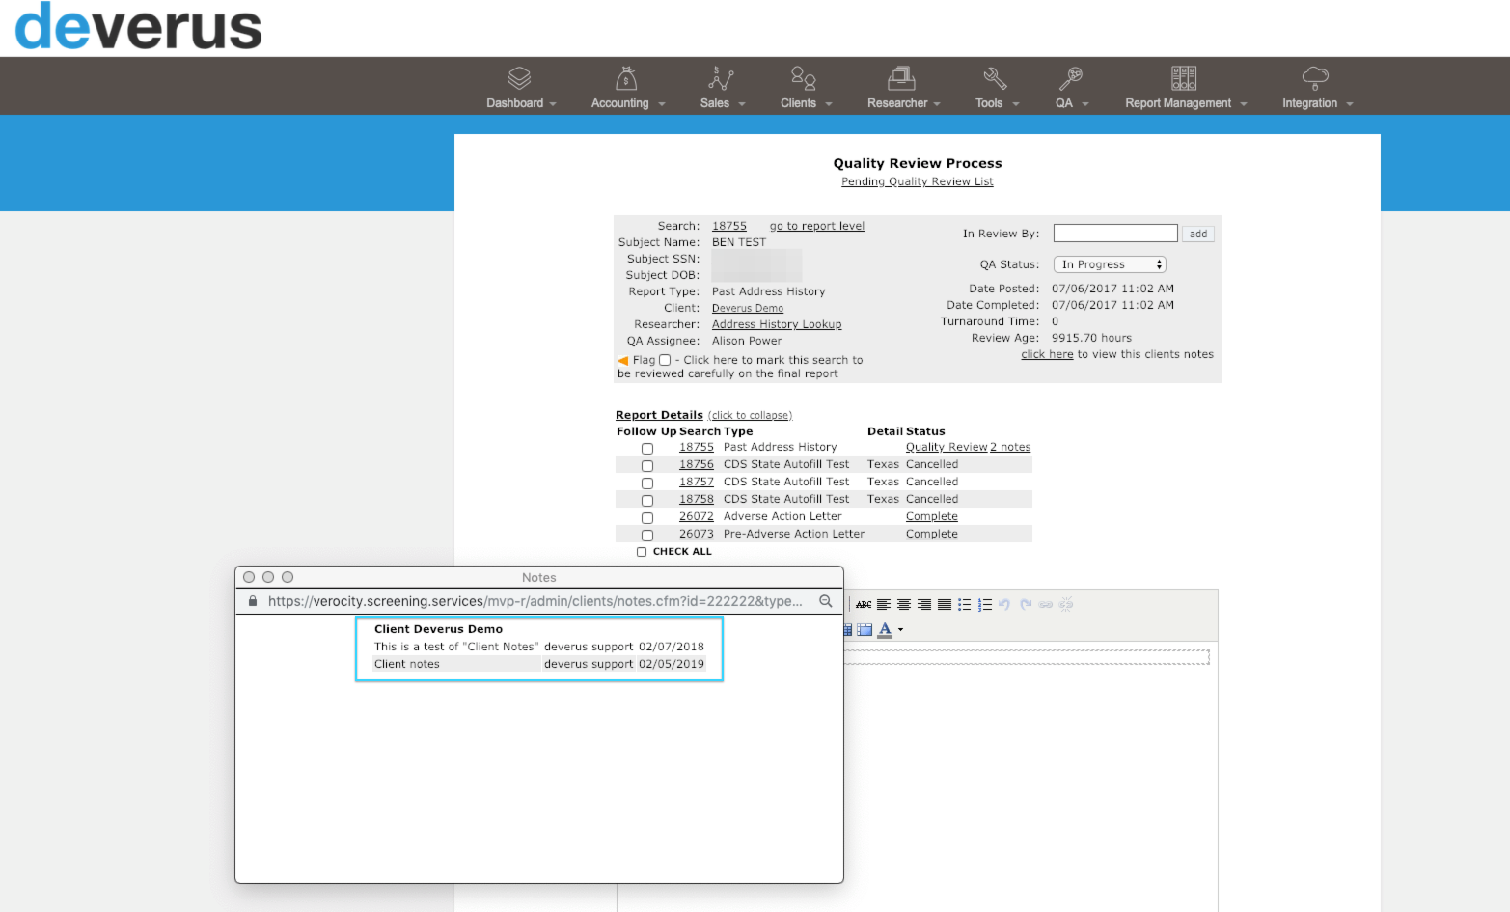
Task: Toggle strikethrough formatting in the editor
Action: point(864,605)
